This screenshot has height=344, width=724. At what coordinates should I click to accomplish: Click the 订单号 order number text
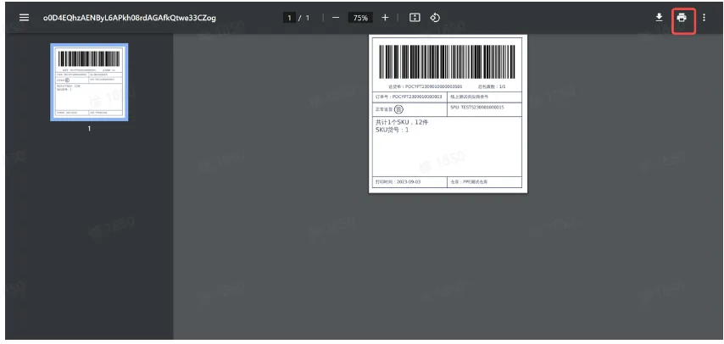point(409,97)
